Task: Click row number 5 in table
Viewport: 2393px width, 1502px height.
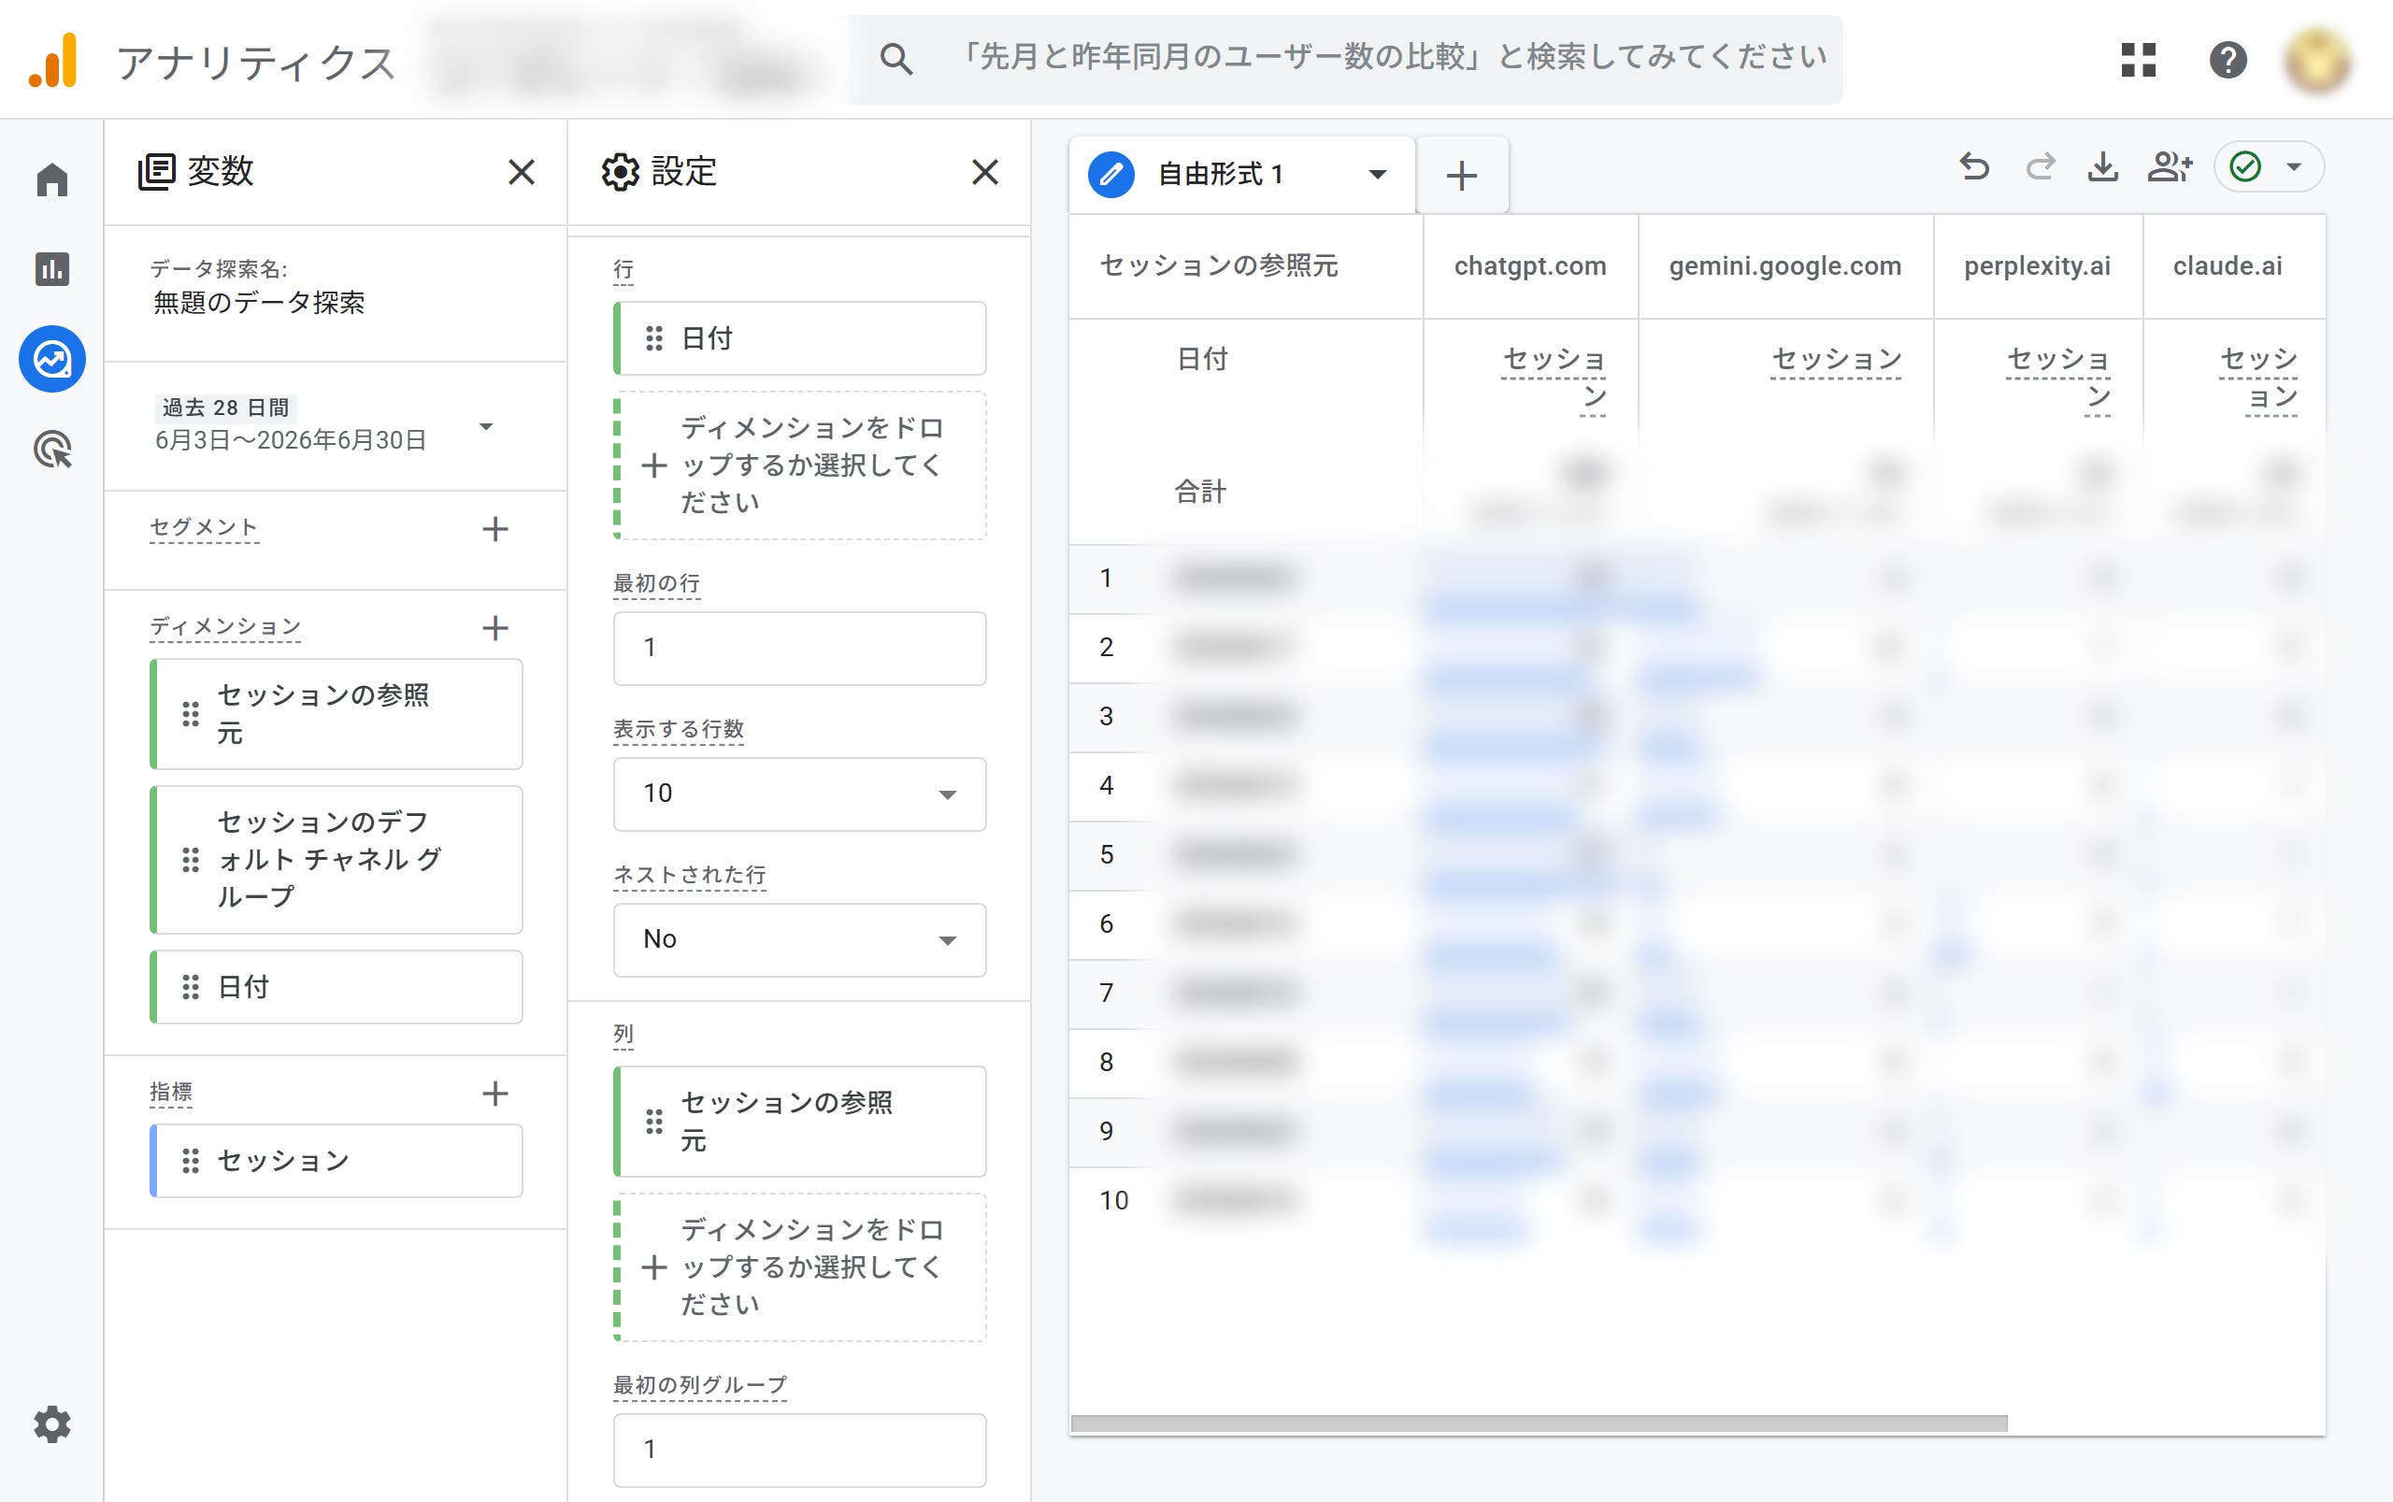Action: [x=1106, y=855]
